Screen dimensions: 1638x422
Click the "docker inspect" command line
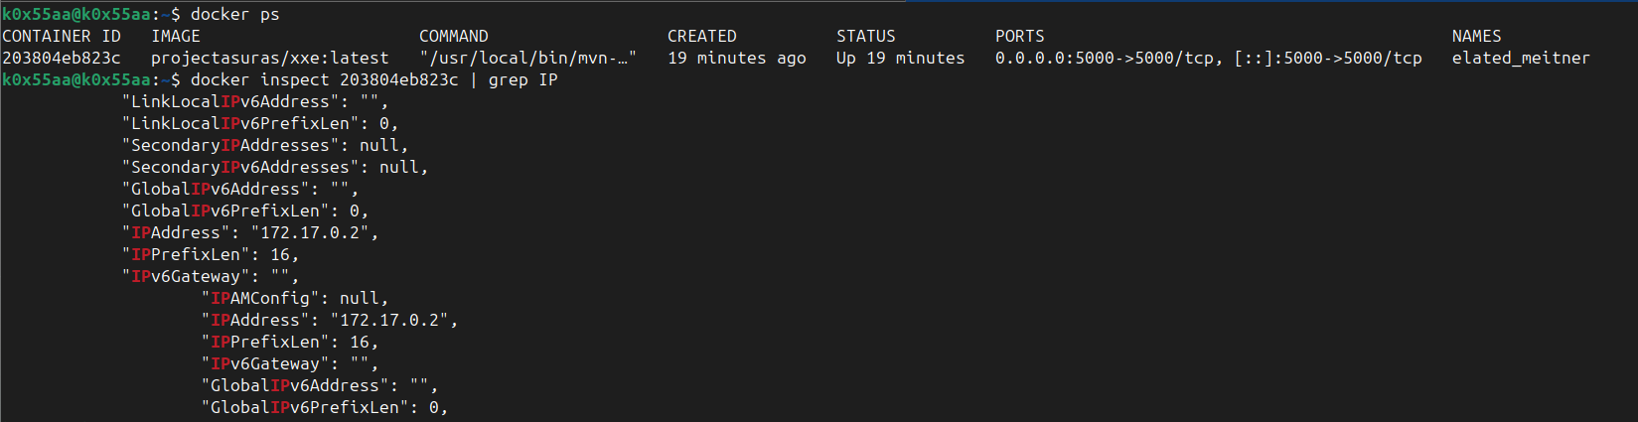click(374, 79)
